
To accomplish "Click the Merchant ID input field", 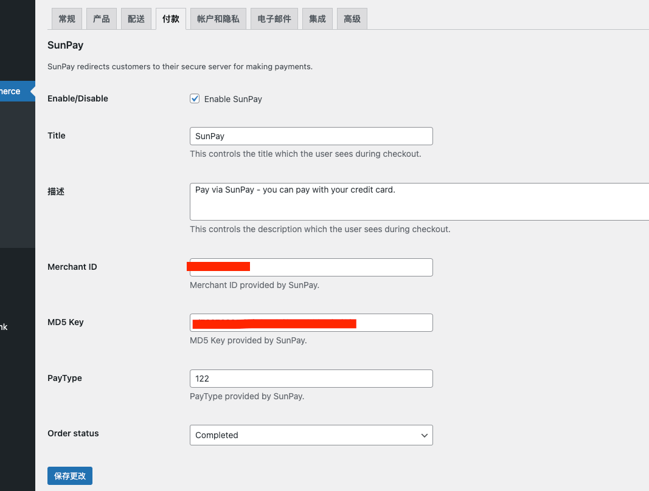I will click(x=311, y=267).
